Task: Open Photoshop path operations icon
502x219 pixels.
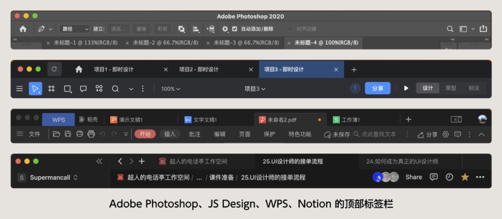Action: [182, 29]
